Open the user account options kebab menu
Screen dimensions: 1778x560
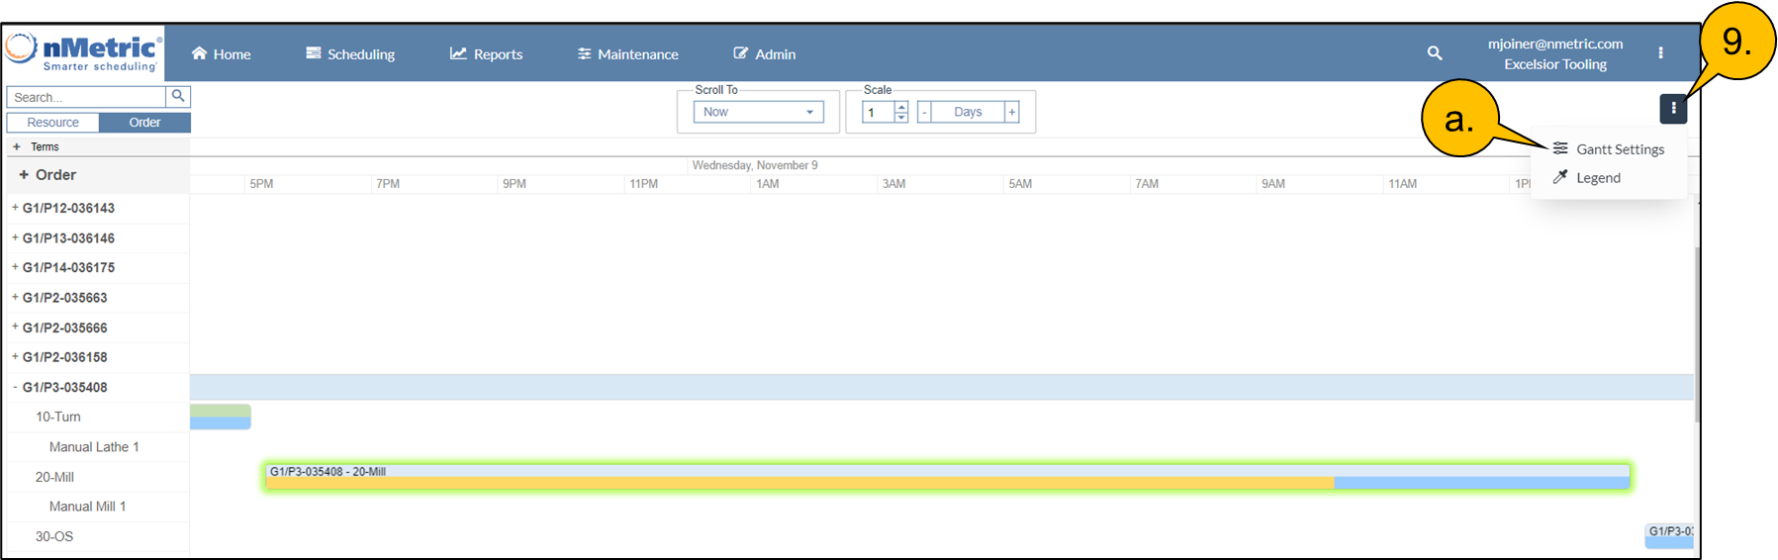coord(1660,53)
